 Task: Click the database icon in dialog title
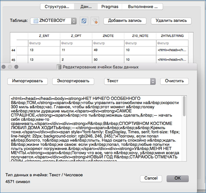59,67
